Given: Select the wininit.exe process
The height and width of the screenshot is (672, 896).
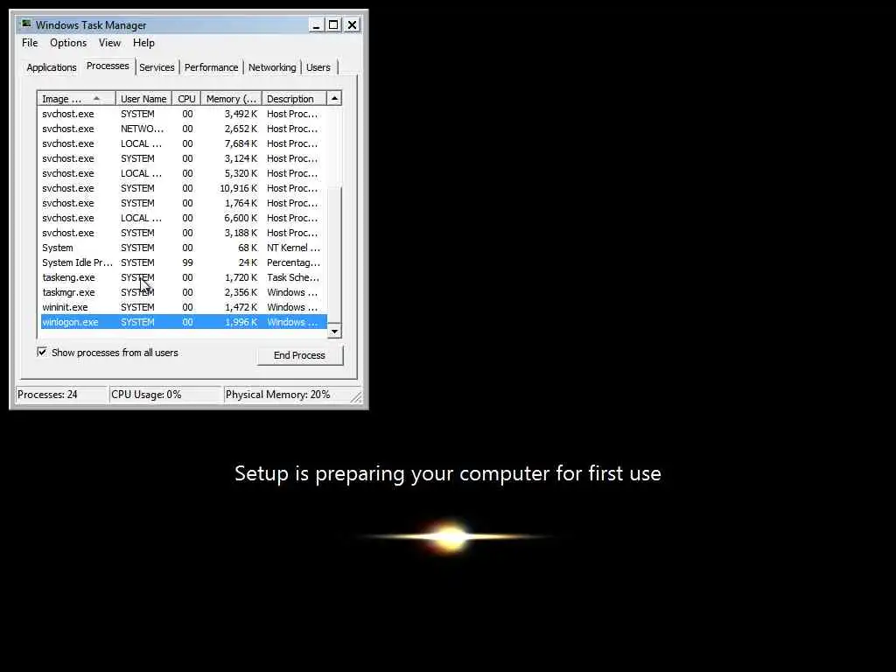Looking at the screenshot, I should coord(184,307).
